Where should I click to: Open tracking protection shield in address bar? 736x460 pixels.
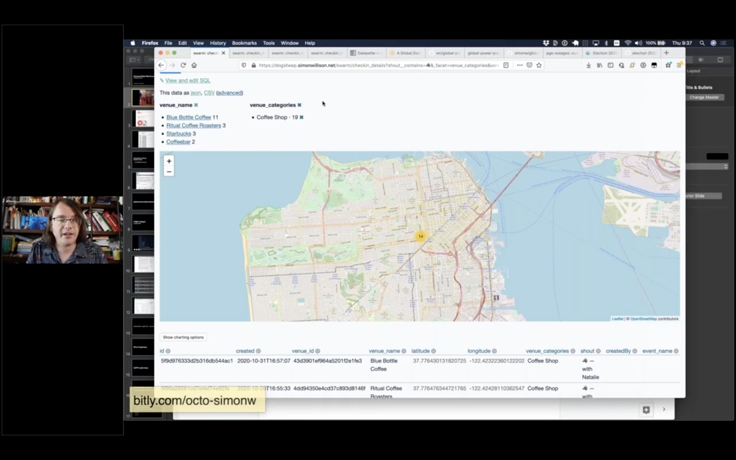coord(243,65)
